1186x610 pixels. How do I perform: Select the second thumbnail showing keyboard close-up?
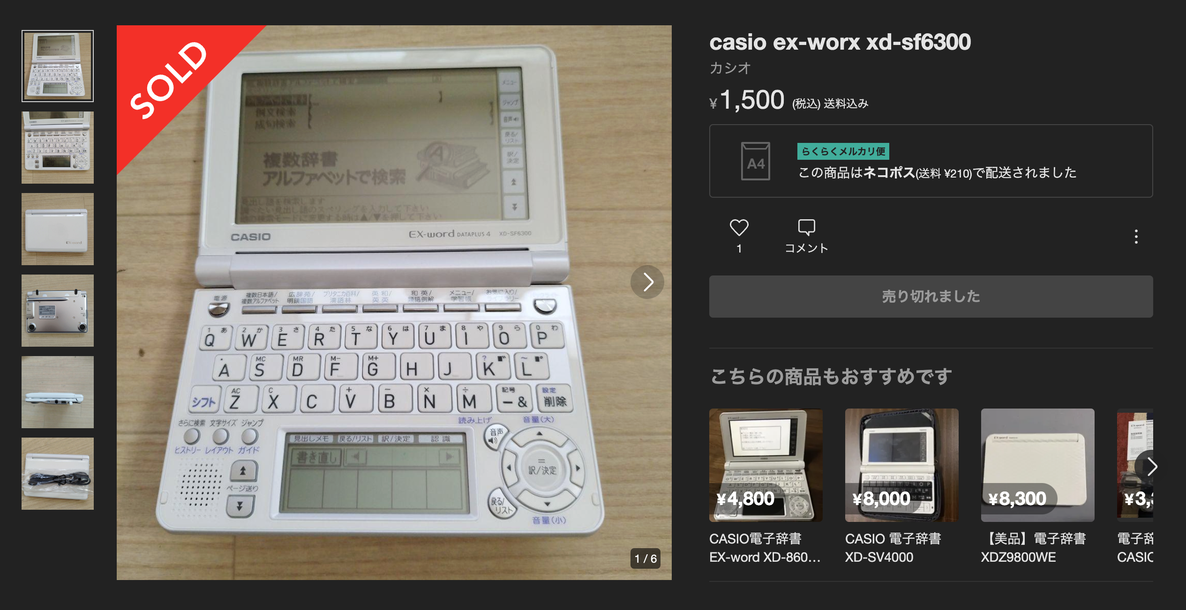click(58, 148)
